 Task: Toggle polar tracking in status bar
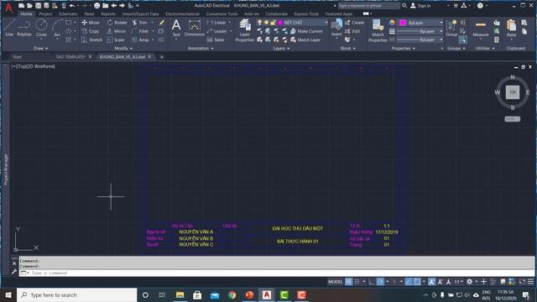[x=380, y=282]
